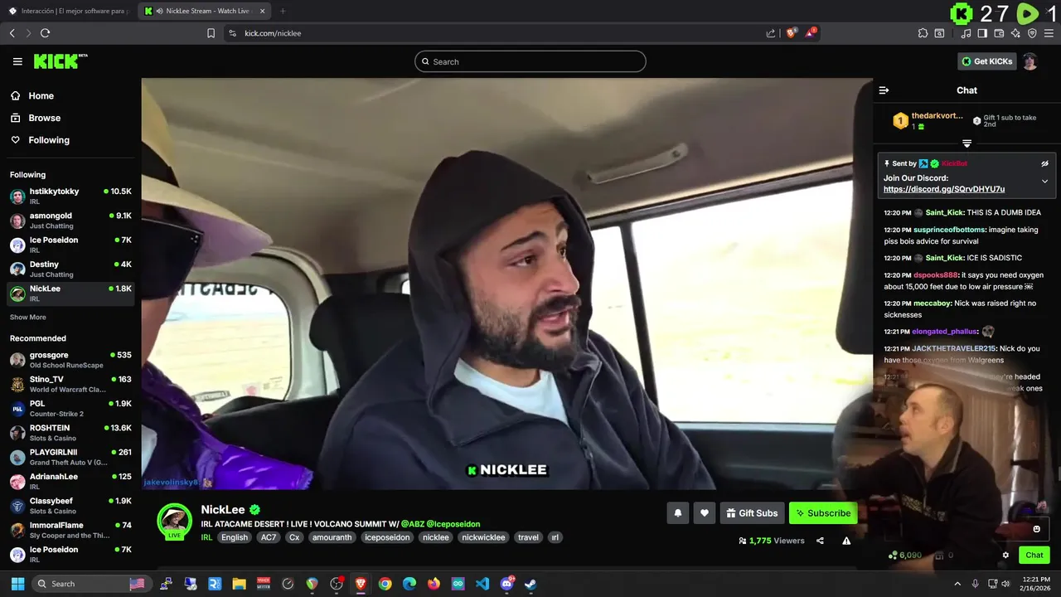Click susprinceofbottoms username in chat
The width and height of the screenshot is (1061, 597).
(950, 230)
